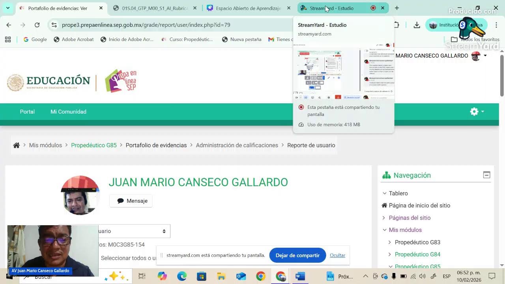Open Outlook from taskbar
This screenshot has width=505, height=284.
click(x=241, y=277)
